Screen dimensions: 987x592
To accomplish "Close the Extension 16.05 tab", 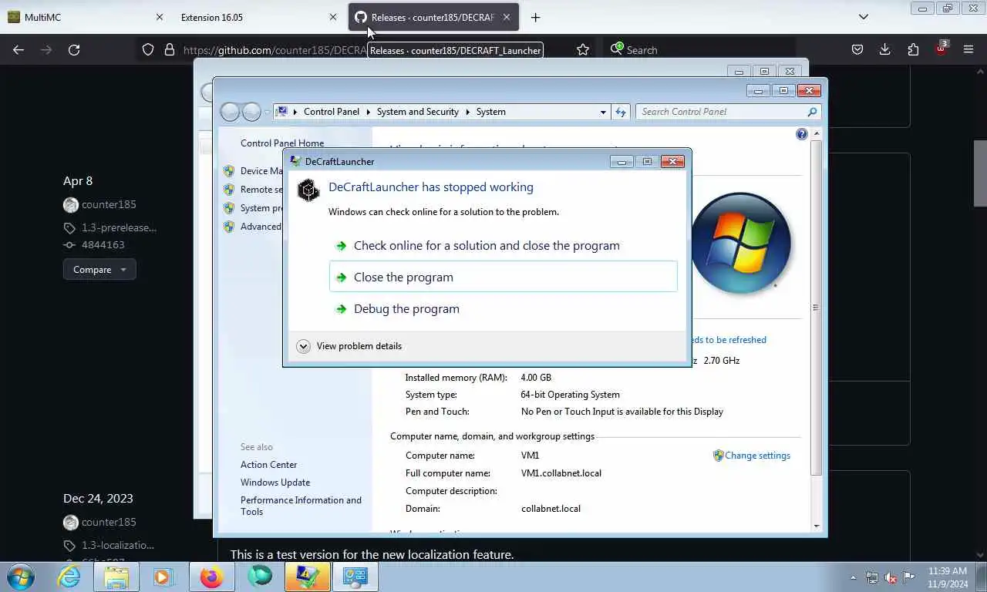I will point(333,17).
